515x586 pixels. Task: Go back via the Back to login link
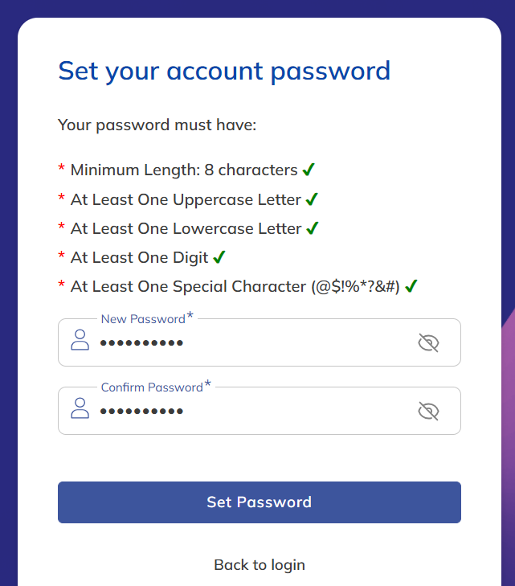coord(260,565)
